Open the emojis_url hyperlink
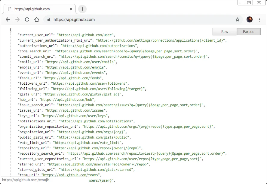The width and height of the screenshot is (267, 184). point(76,67)
